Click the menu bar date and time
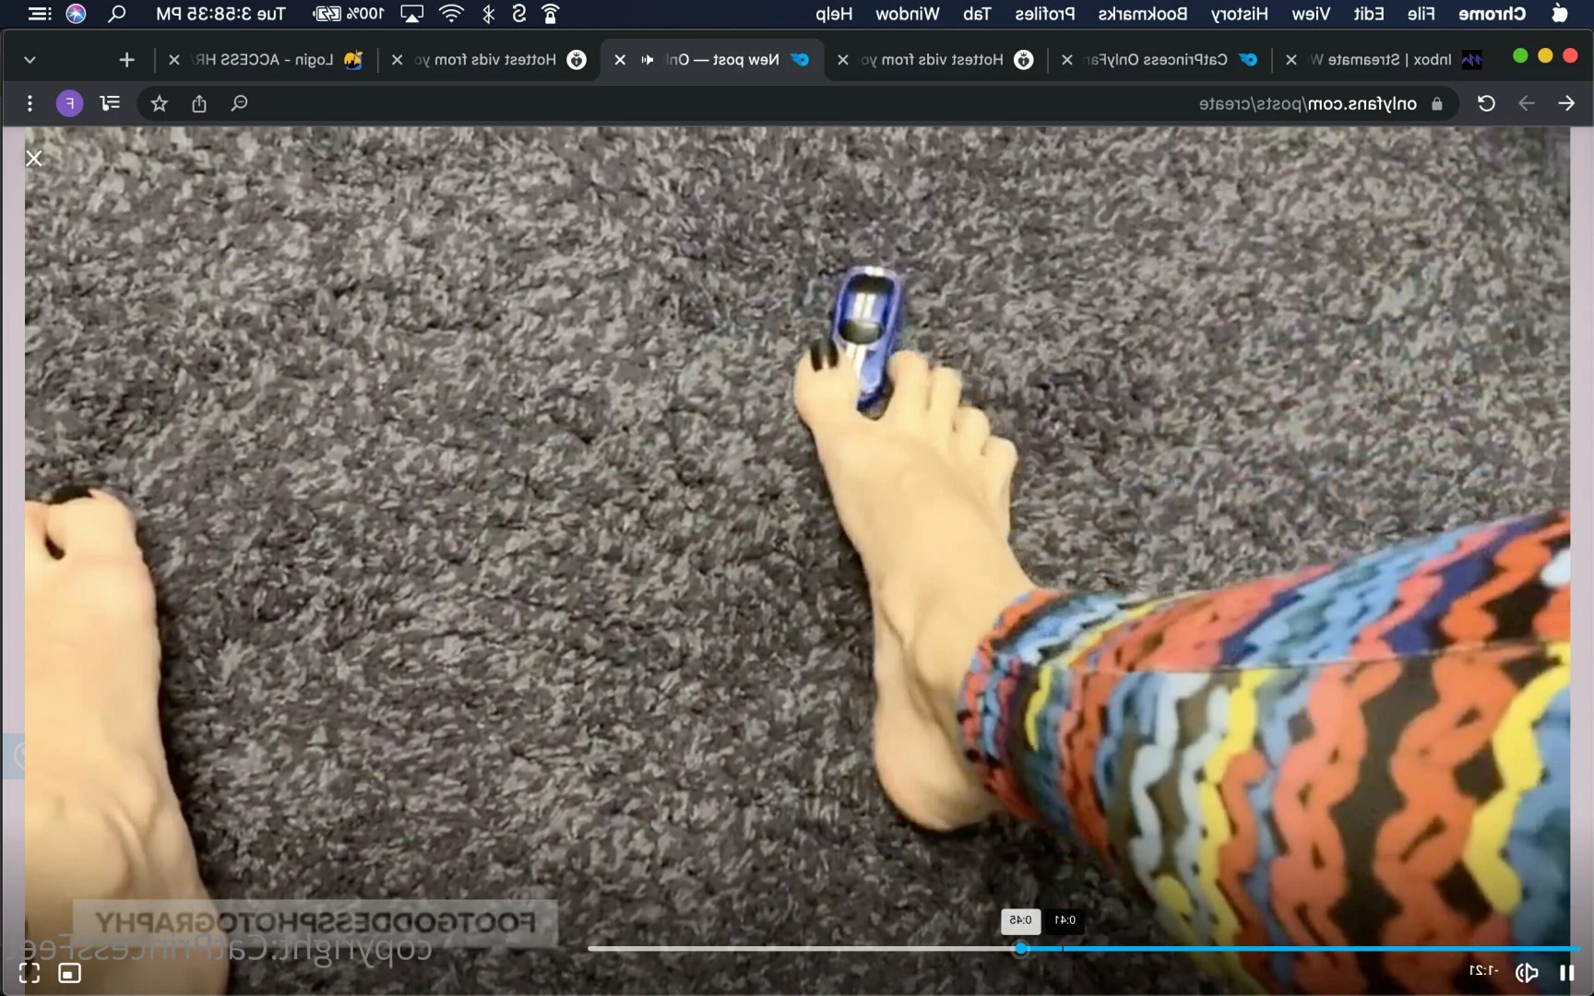 220,14
